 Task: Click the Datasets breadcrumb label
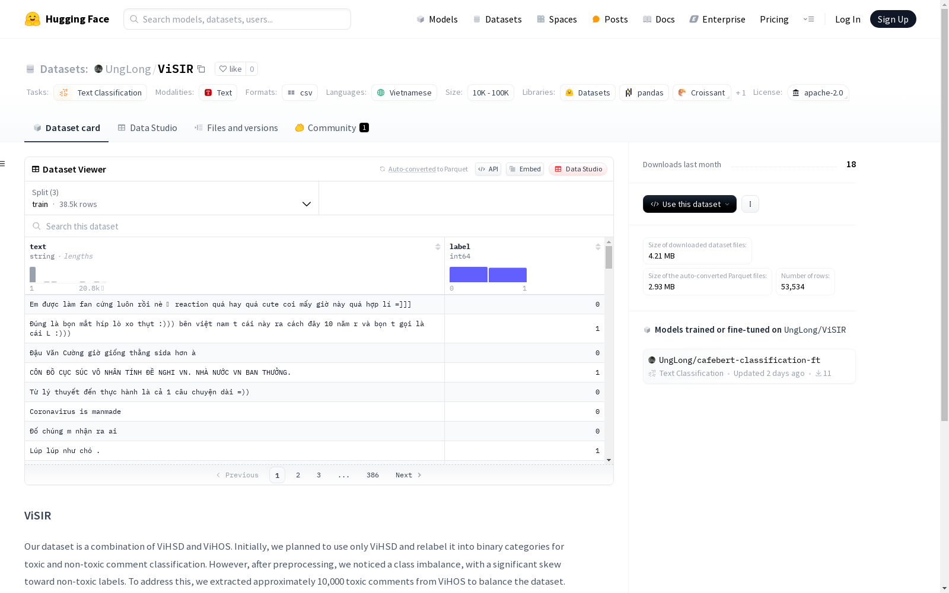(64, 69)
